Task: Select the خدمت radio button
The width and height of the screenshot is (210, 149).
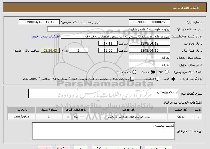Action: tap(152, 72)
